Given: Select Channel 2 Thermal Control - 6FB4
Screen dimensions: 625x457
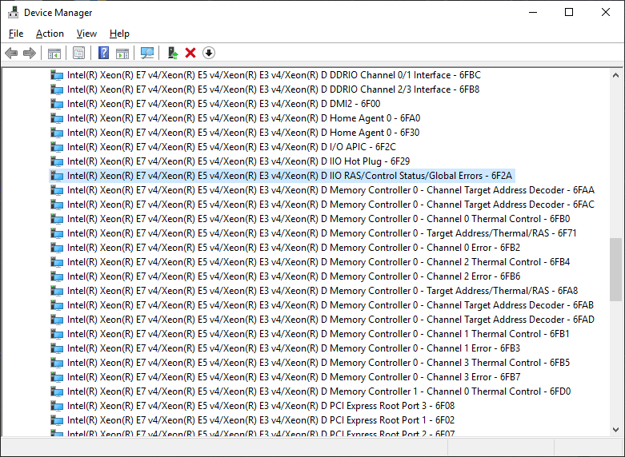Looking at the screenshot, I should click(x=319, y=262).
